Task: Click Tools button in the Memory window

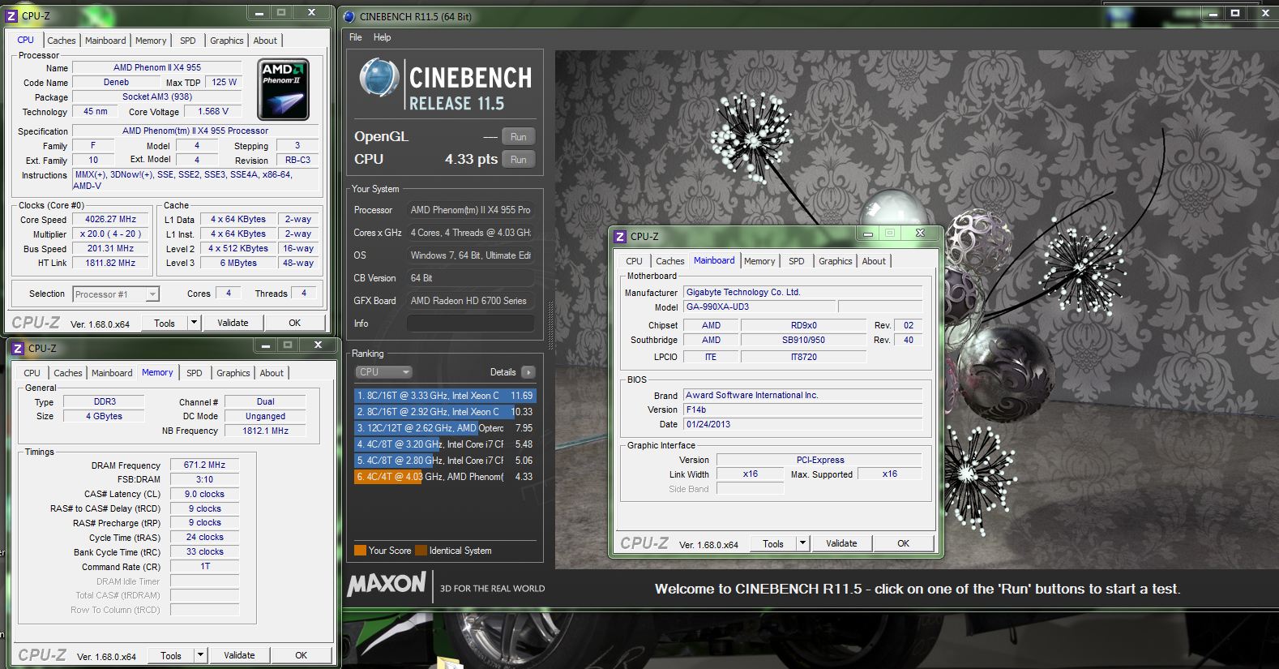Action: (x=171, y=655)
